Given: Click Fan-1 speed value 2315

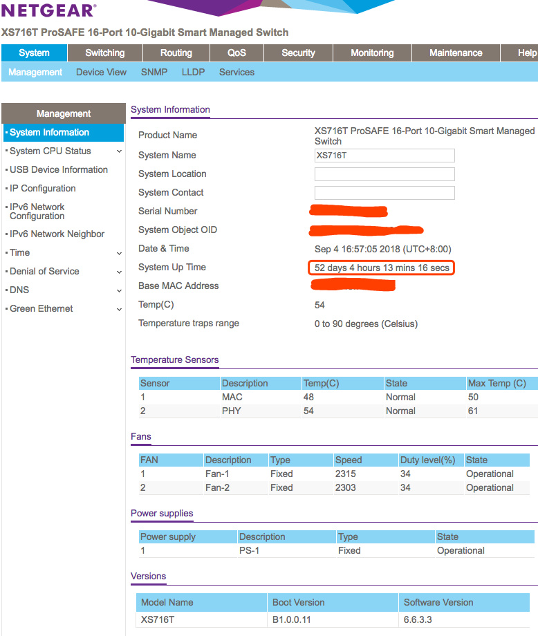Looking at the screenshot, I should point(345,474).
